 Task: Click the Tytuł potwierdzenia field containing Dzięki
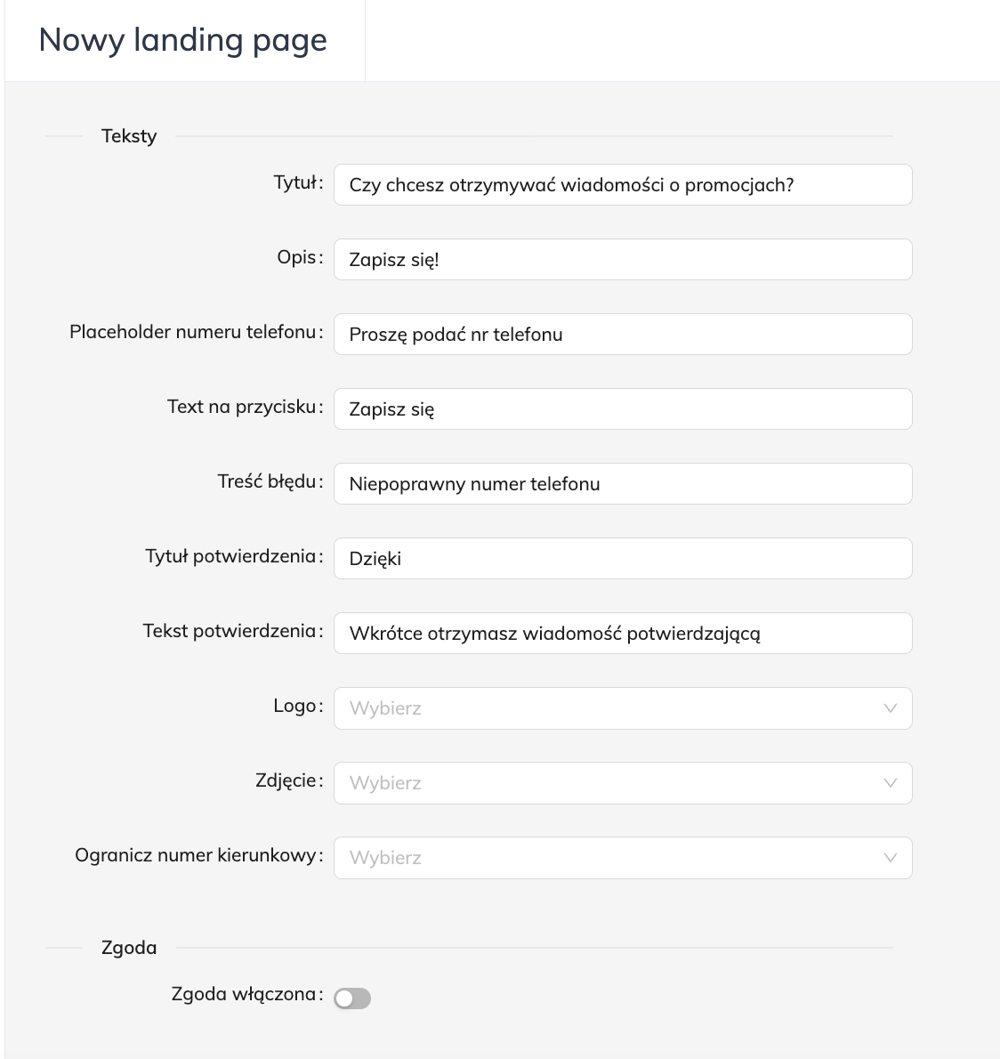[x=623, y=559]
